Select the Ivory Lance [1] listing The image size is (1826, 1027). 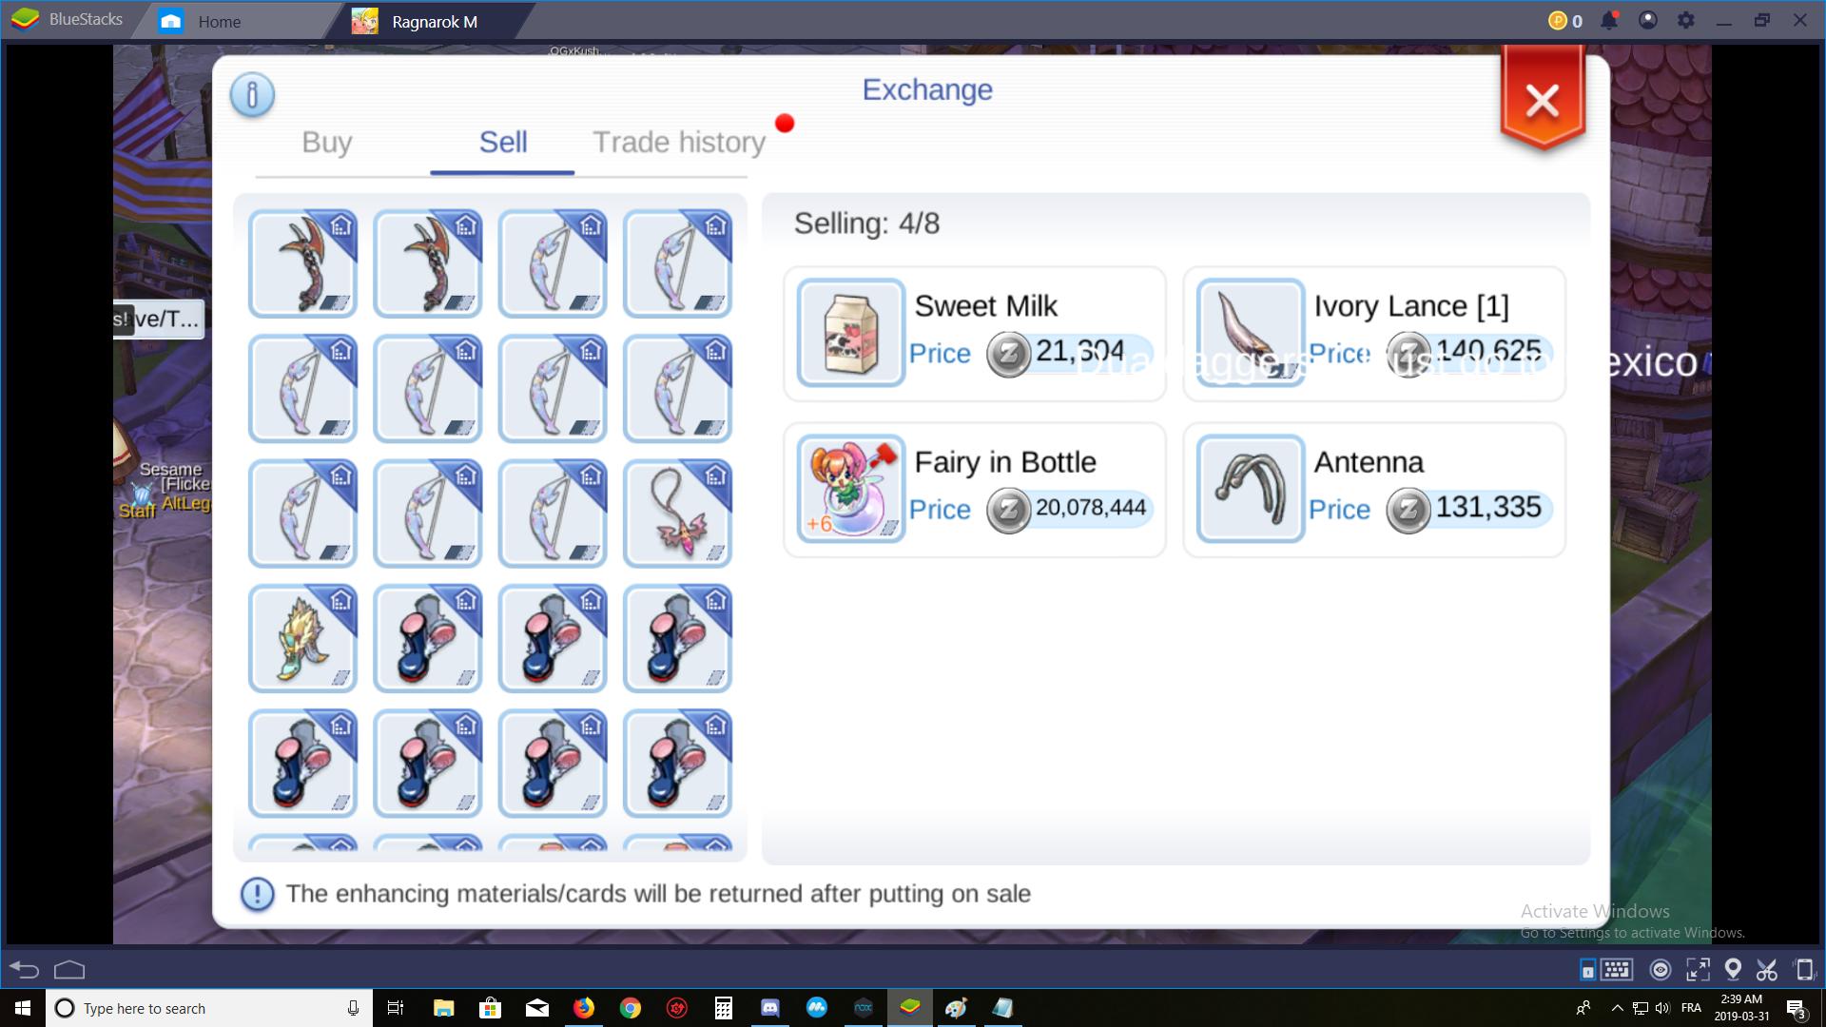click(x=1374, y=334)
